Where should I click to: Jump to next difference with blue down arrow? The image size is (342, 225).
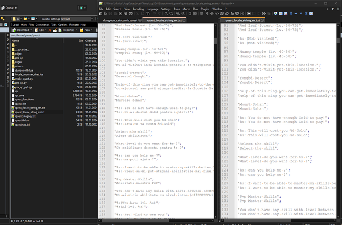pyautogui.click(x=301, y=13)
